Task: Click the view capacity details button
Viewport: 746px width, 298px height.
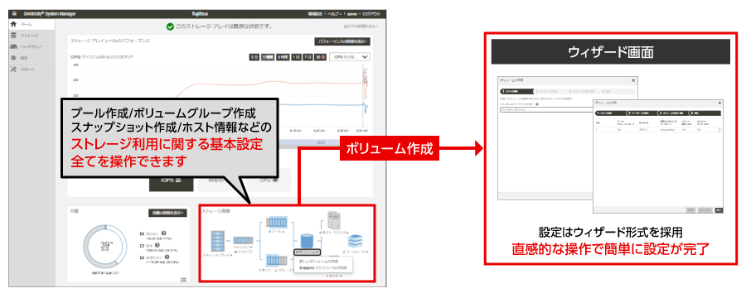Action: (167, 213)
